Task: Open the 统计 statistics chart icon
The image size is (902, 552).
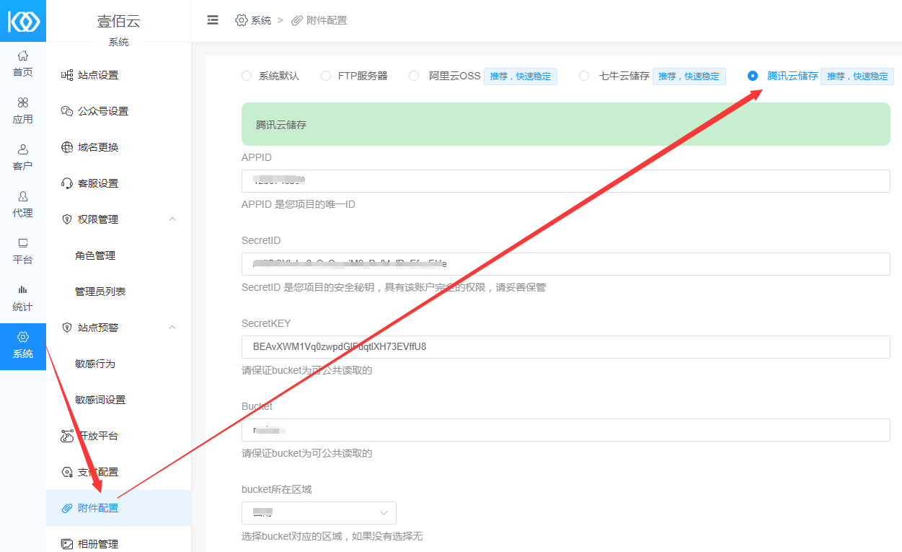Action: (23, 289)
